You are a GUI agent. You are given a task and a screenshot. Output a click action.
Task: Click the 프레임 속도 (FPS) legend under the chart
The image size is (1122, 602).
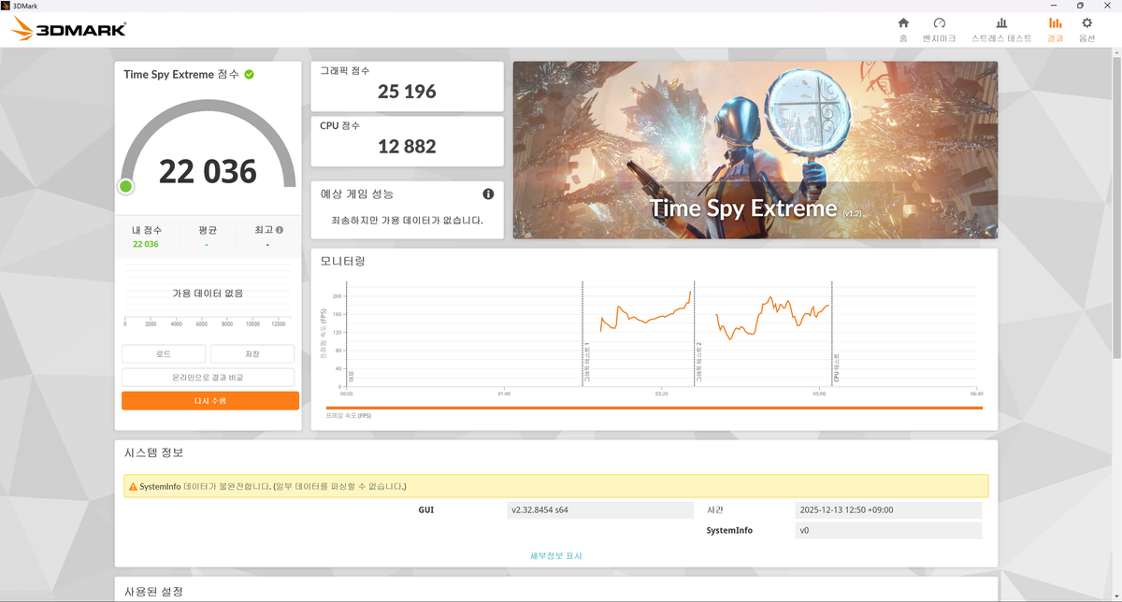pos(349,415)
